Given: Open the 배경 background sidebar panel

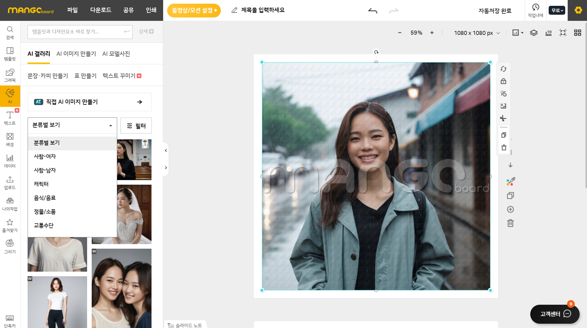Looking at the screenshot, I should click(x=10, y=140).
